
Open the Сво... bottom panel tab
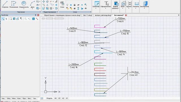coord(35,99)
